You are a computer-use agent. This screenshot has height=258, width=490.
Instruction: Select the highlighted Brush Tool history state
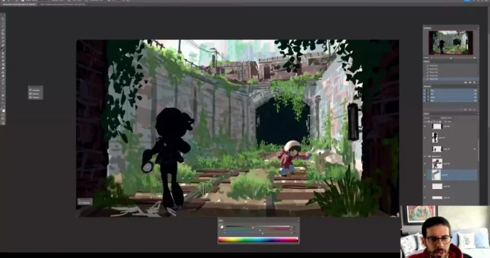(451, 79)
